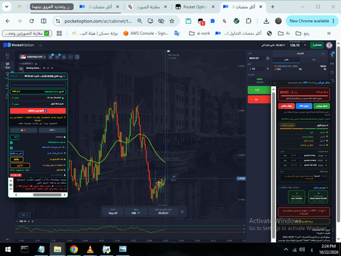
Task: Edit RSI 14 indicator settings pencil
Action: click(x=29, y=221)
